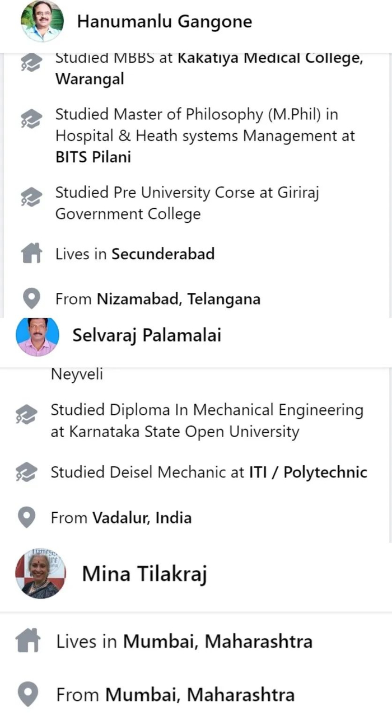Select the Mina Tilakraj name heading

(x=144, y=574)
